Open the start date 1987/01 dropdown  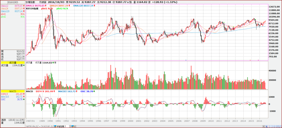click(x=36, y=126)
